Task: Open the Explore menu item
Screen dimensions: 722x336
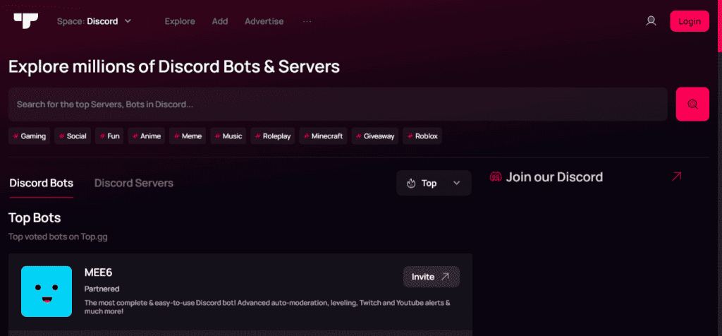Action: coord(180,21)
